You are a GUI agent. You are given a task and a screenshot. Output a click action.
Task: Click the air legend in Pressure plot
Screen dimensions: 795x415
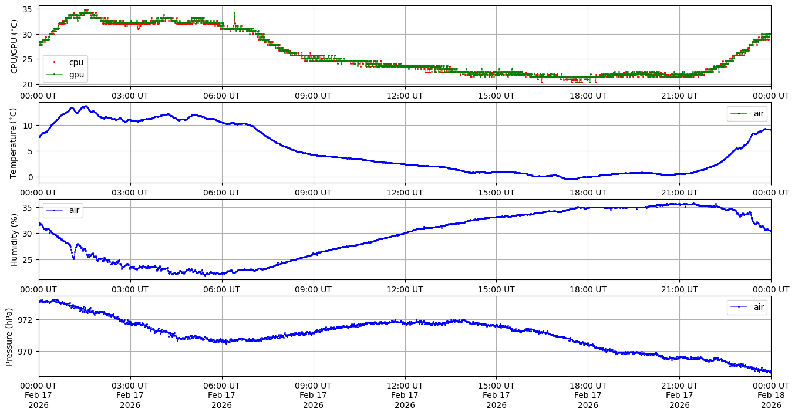pos(746,307)
